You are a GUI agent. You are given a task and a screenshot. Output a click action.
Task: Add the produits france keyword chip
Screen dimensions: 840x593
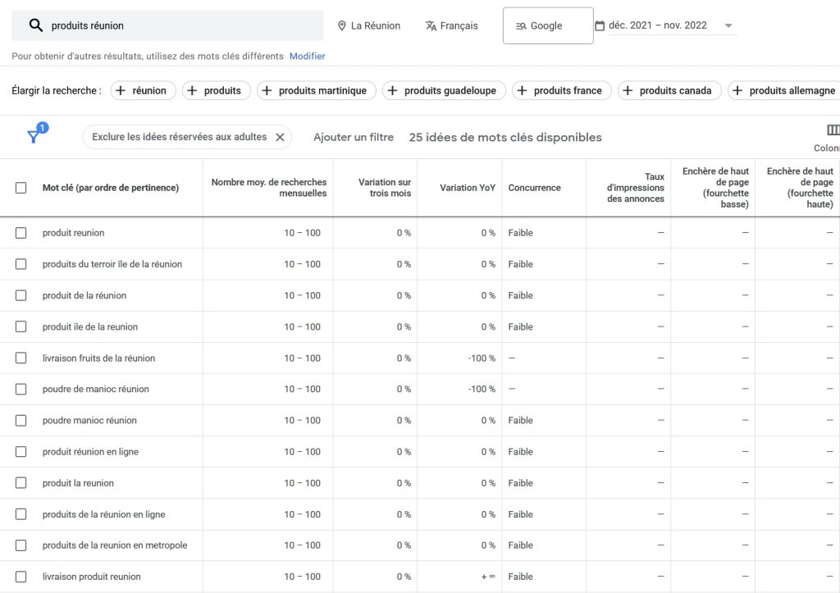[561, 91]
